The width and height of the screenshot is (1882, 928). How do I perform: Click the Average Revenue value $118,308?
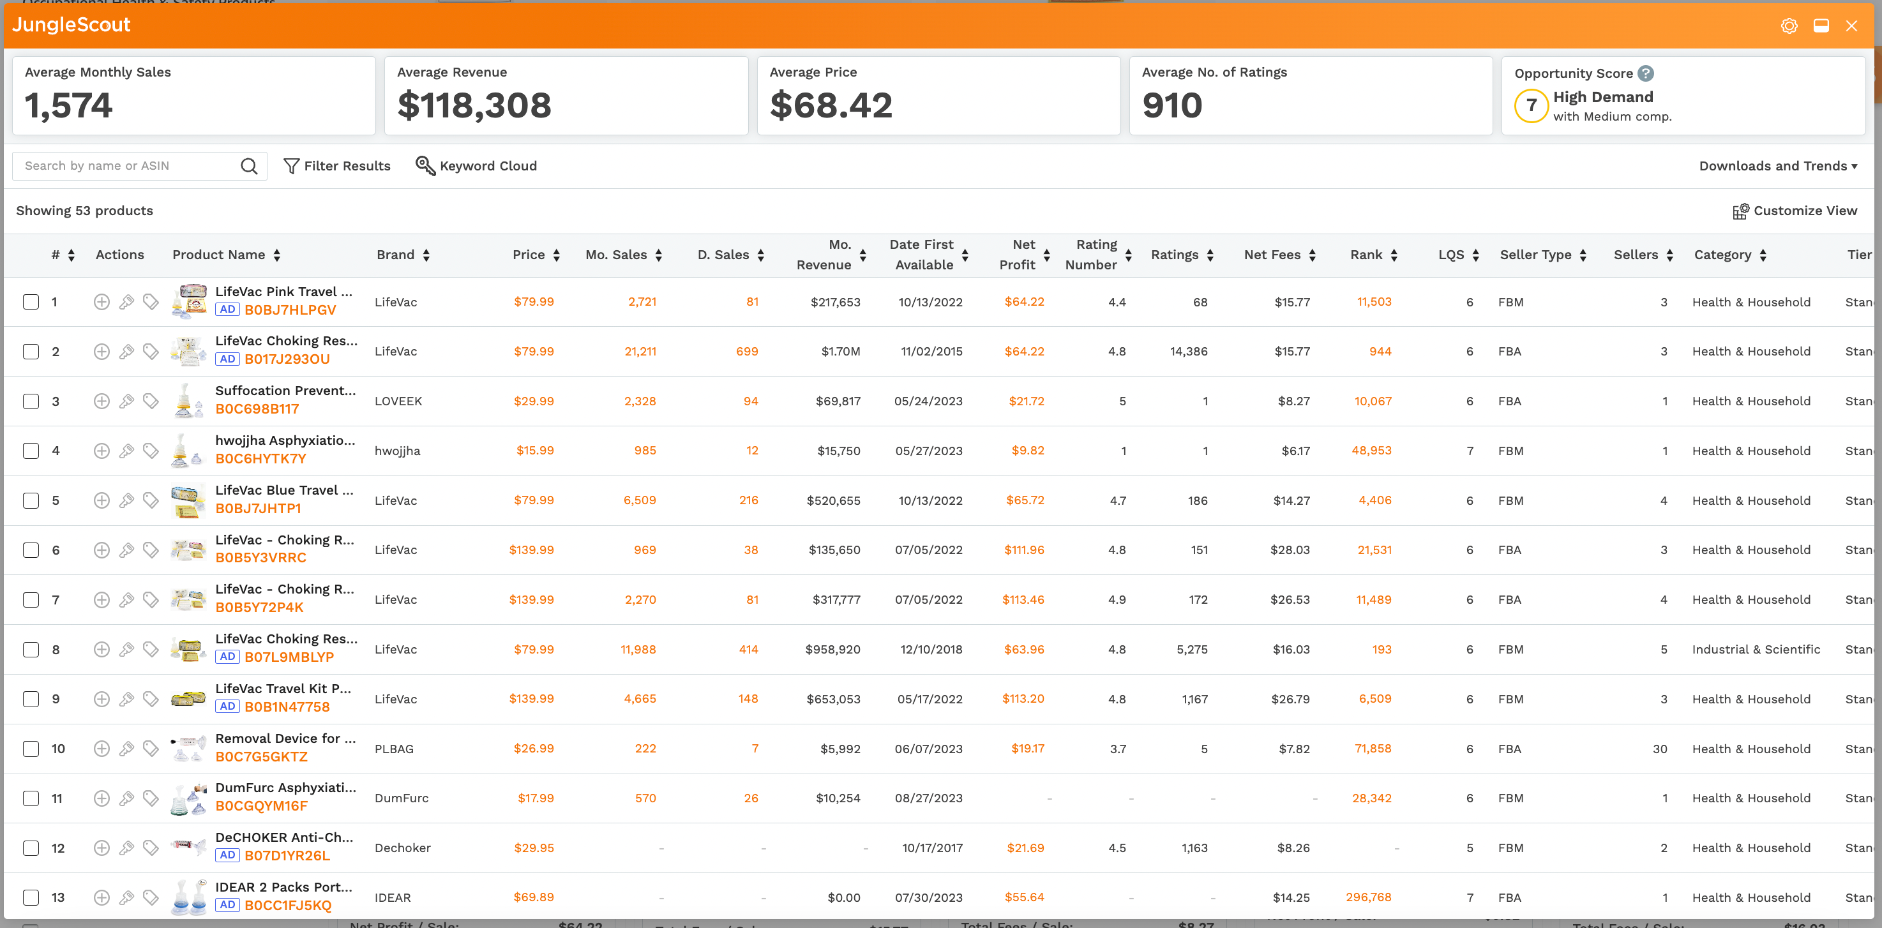474,105
